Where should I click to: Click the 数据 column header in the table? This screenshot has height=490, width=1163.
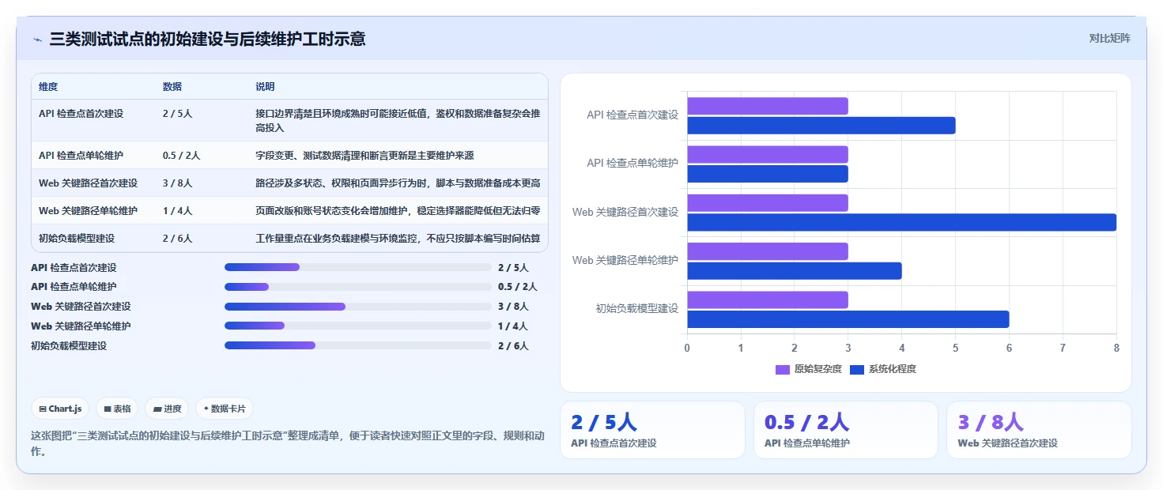[x=172, y=87]
